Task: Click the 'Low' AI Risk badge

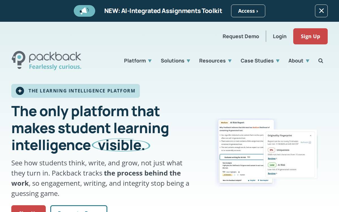Action: 272,165
